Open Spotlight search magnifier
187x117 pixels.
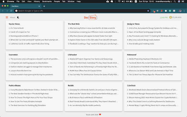[175, 1]
